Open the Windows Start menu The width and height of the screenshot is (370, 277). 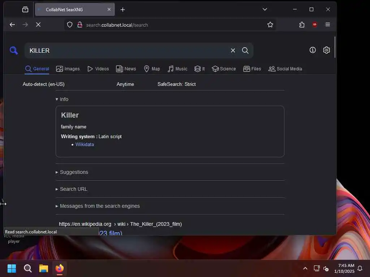click(x=12, y=268)
